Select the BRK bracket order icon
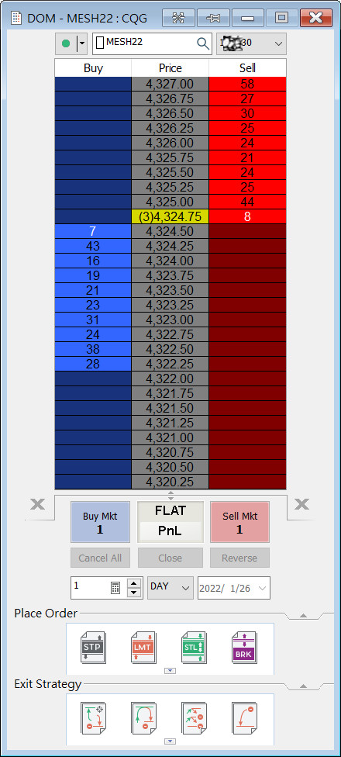The width and height of the screenshot is (341, 757). coord(245,648)
